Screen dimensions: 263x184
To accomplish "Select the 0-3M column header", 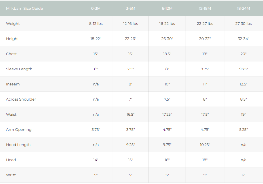I will 96,8.
